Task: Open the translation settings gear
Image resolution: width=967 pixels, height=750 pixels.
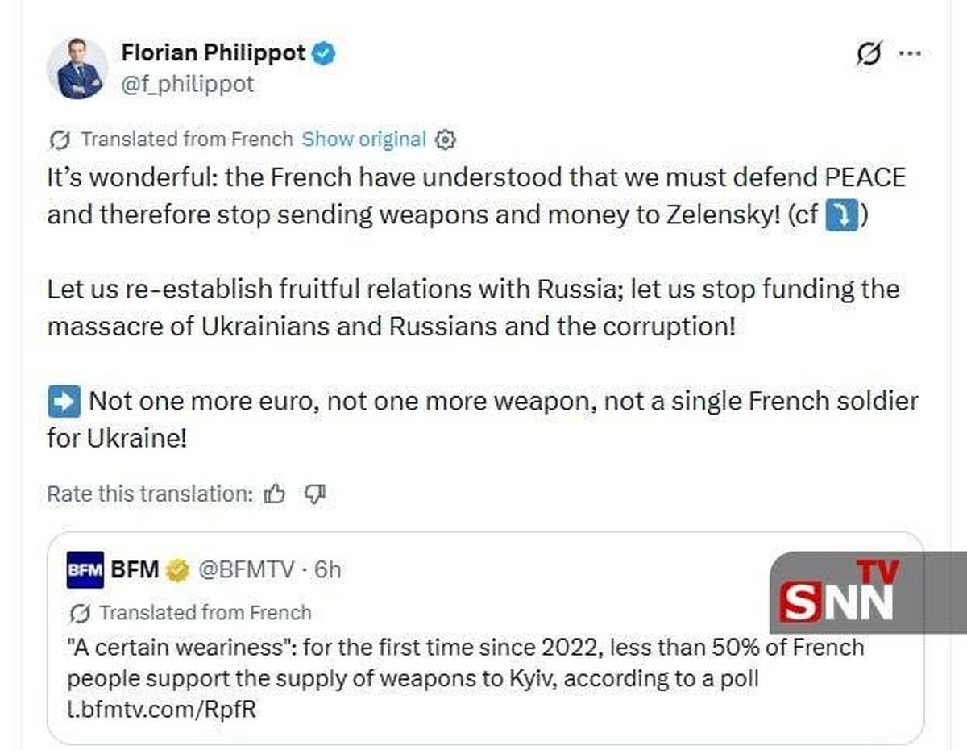Action: tap(445, 140)
